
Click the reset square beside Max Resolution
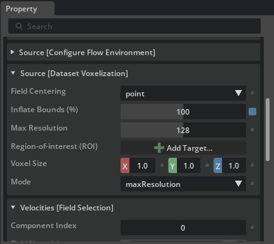pyautogui.click(x=252, y=130)
